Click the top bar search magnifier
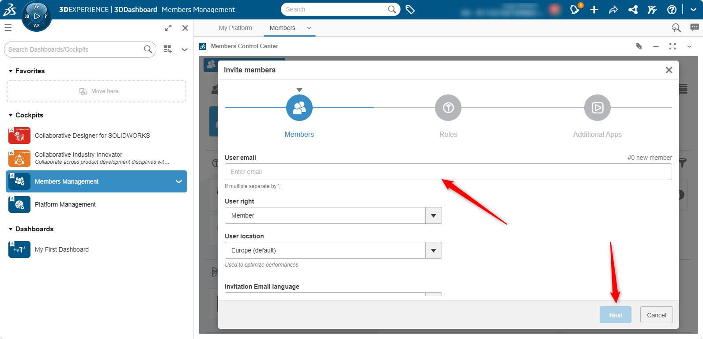Viewport: 703px width, 339px height. [x=392, y=9]
